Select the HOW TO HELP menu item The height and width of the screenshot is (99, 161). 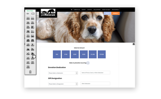point(106,10)
